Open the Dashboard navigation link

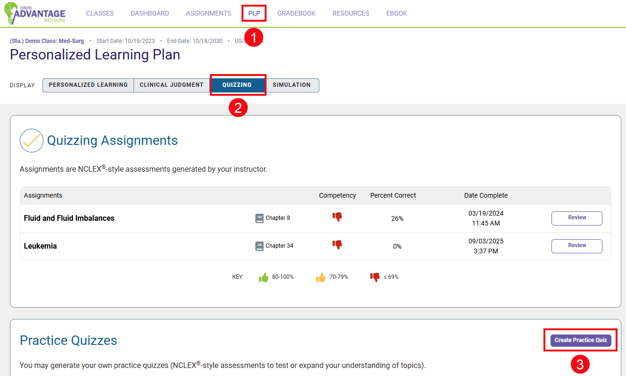pyautogui.click(x=150, y=13)
